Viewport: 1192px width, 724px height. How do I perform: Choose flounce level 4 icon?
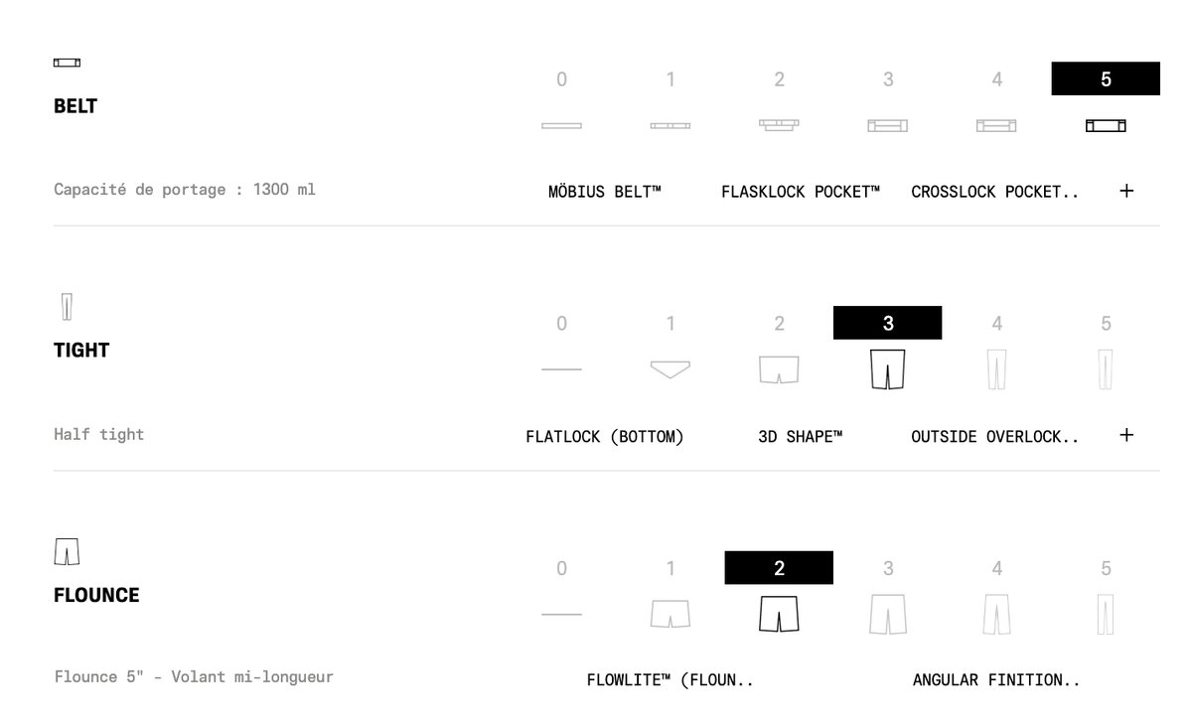click(996, 614)
